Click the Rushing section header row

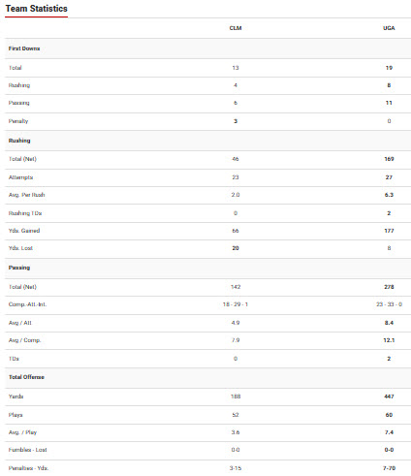(207, 141)
